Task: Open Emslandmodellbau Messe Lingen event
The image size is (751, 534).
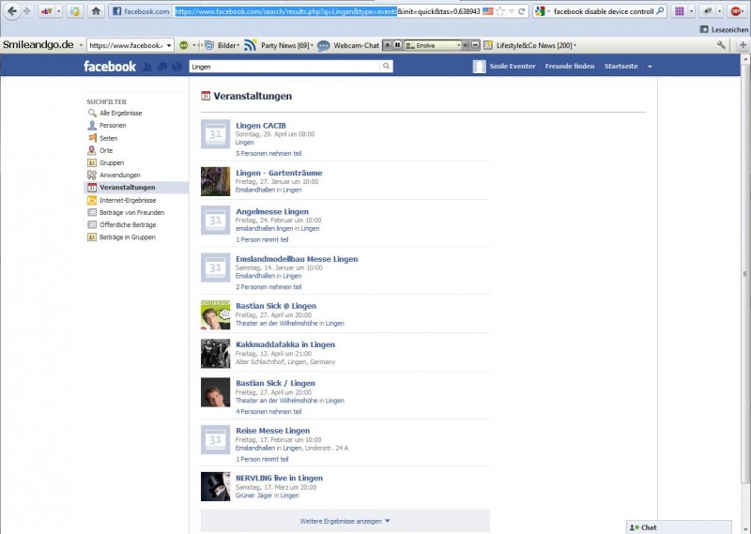Action: click(297, 259)
